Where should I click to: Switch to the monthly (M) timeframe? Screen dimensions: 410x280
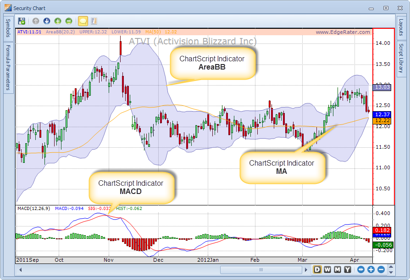[337, 269]
